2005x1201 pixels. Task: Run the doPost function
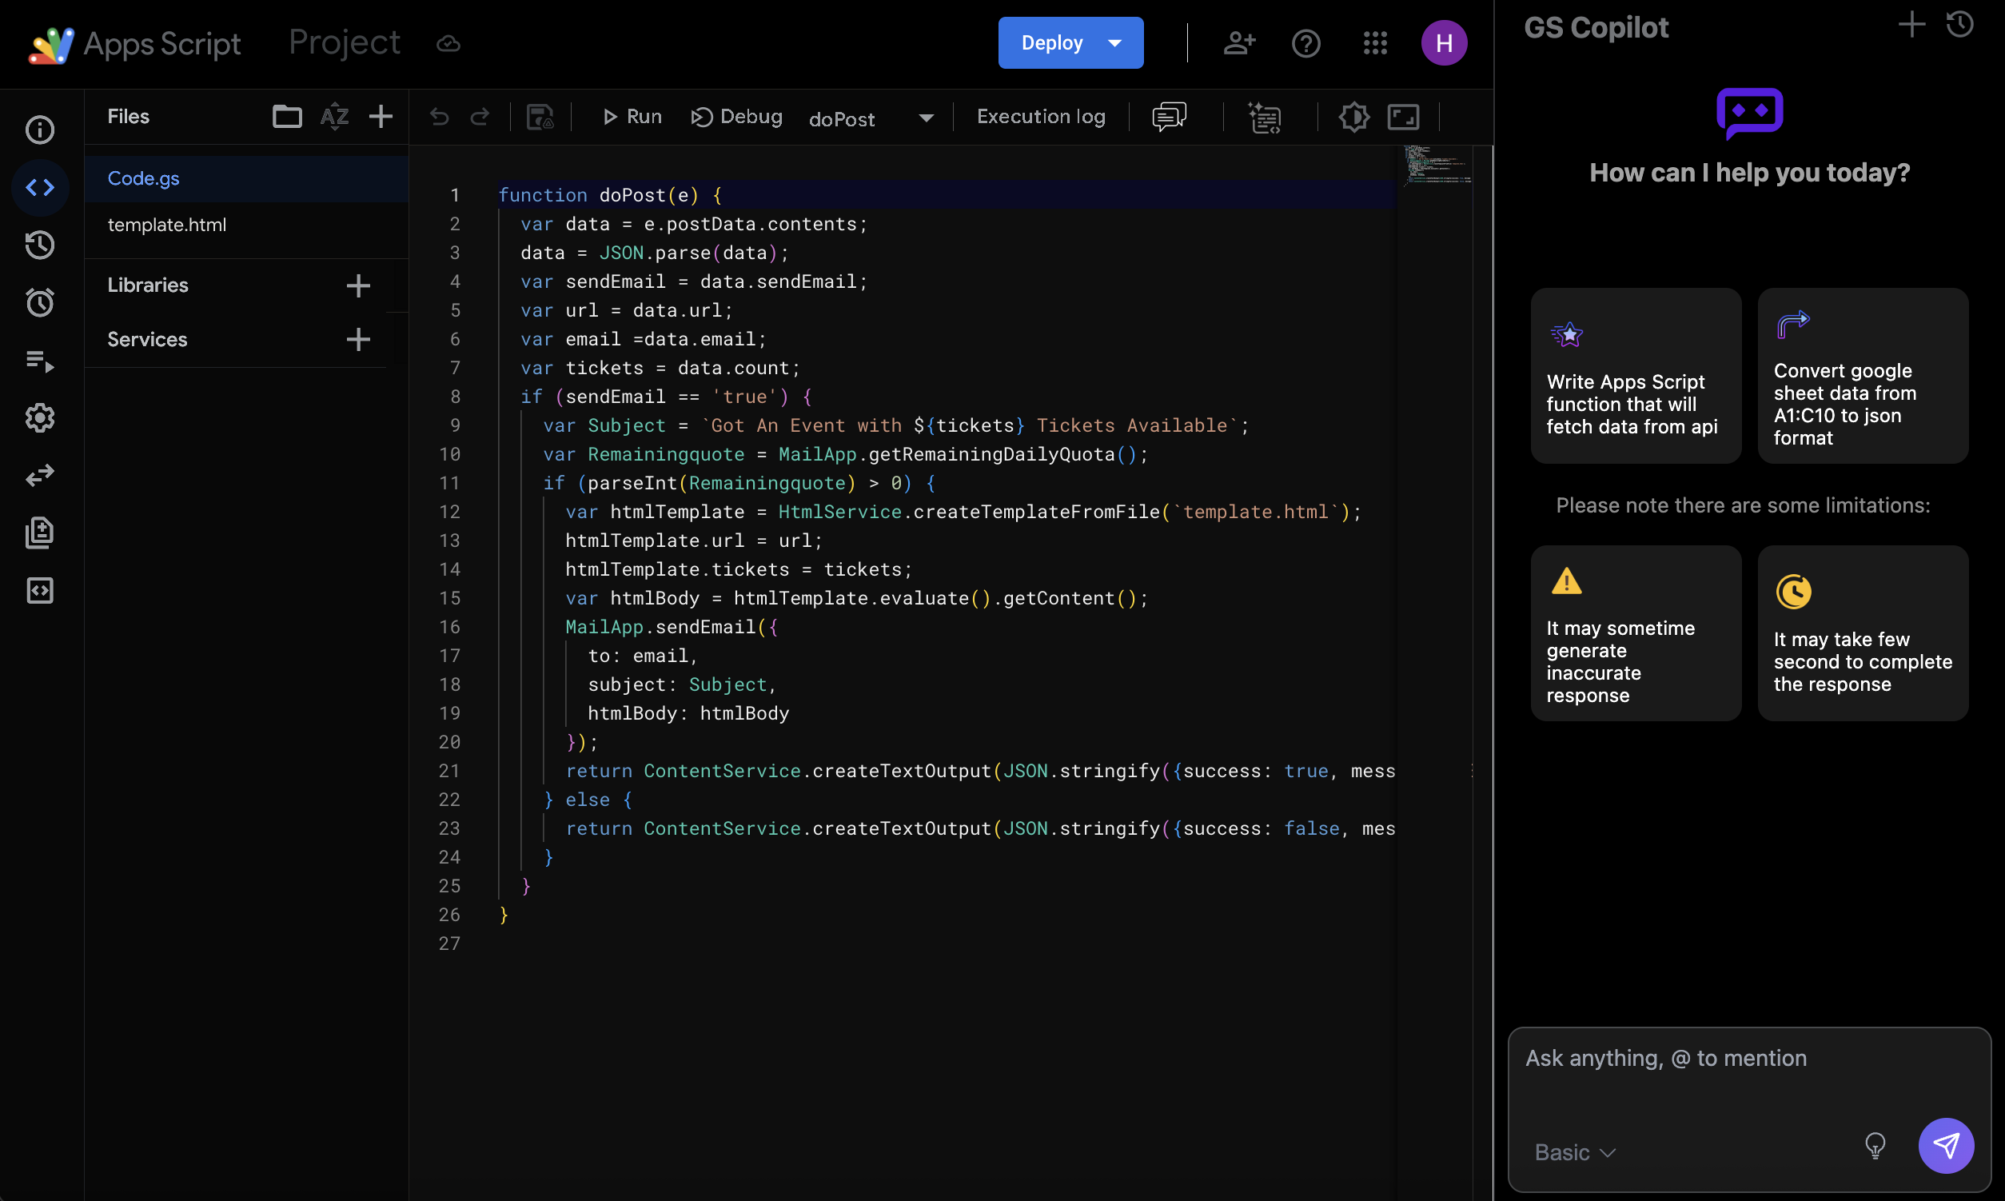(632, 117)
